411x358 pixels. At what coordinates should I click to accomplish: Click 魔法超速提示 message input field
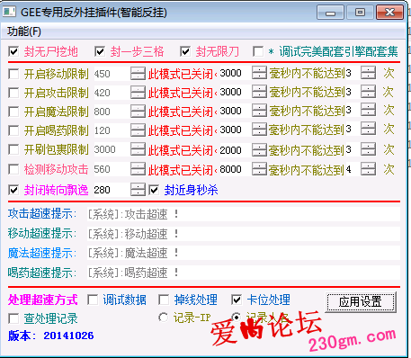tap(244, 253)
